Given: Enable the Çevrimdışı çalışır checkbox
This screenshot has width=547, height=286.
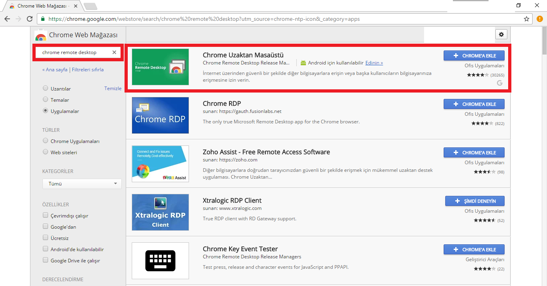Looking at the screenshot, I should click(x=45, y=216).
